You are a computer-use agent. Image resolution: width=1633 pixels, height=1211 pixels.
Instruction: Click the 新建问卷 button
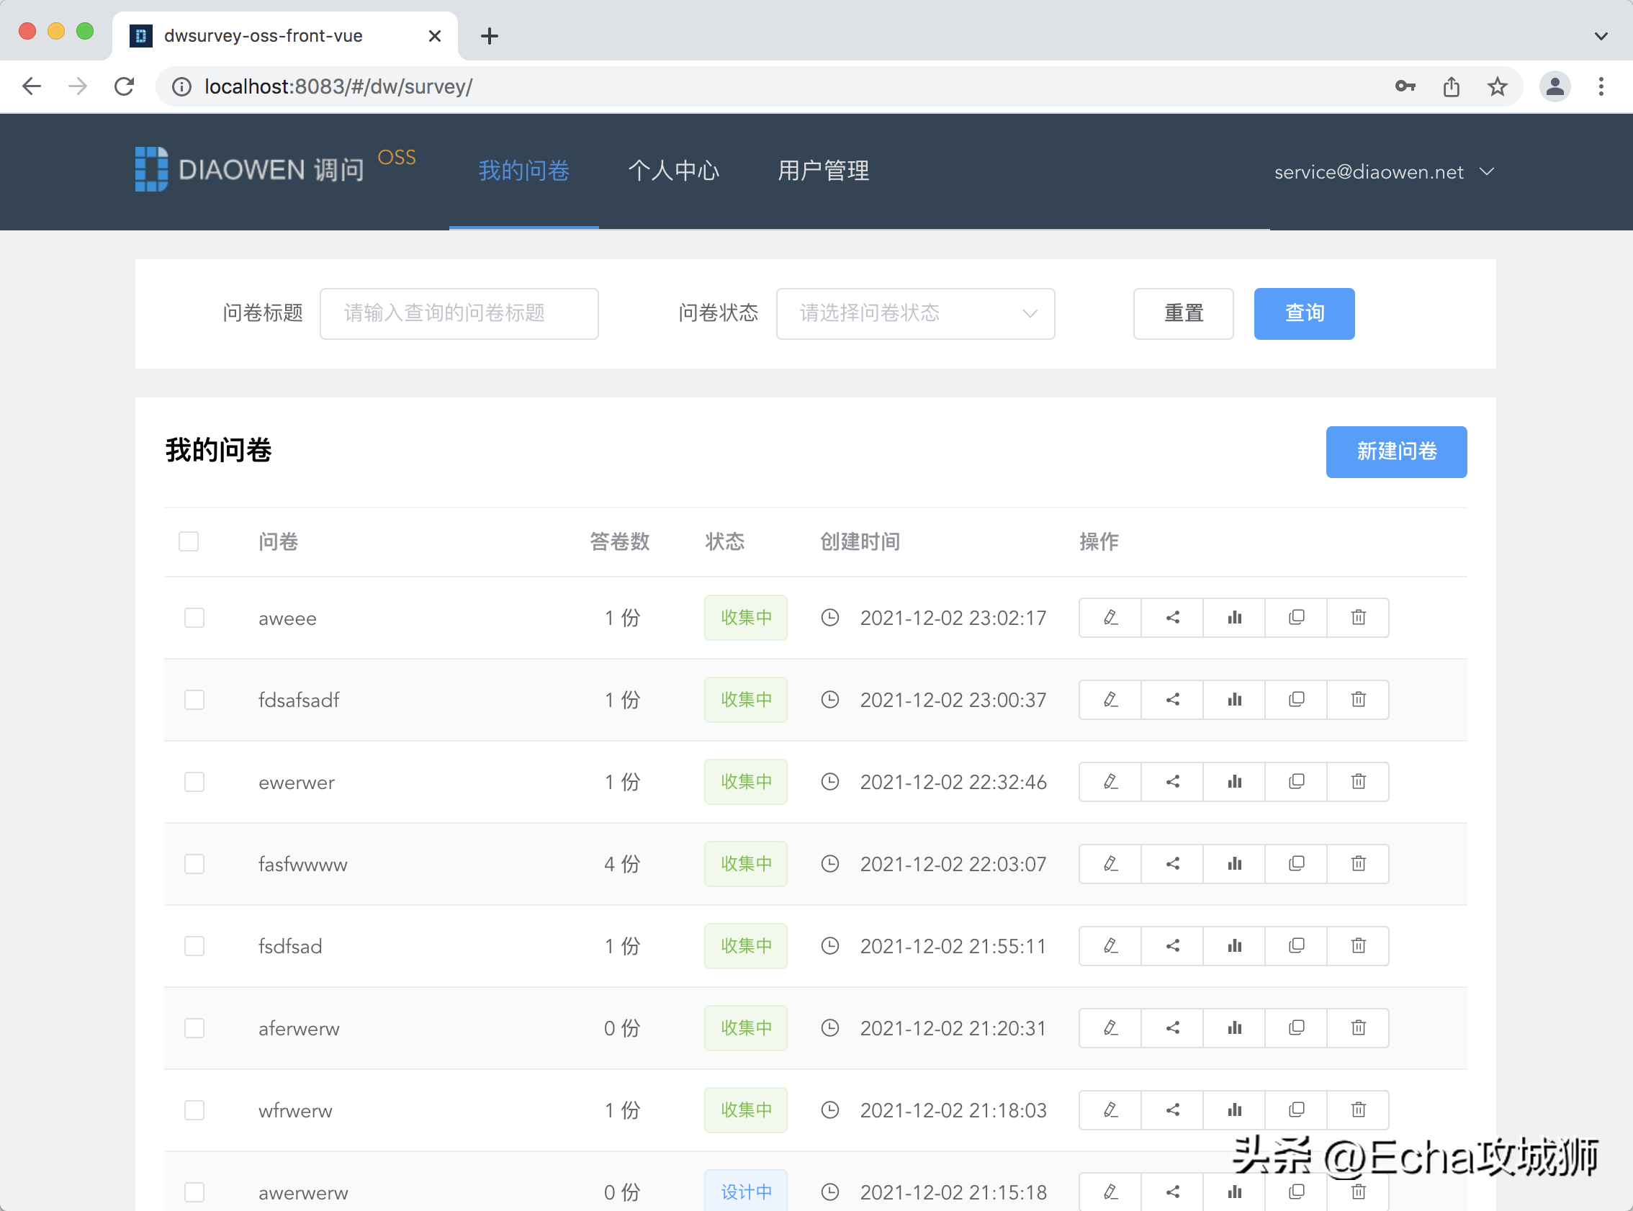(1395, 451)
